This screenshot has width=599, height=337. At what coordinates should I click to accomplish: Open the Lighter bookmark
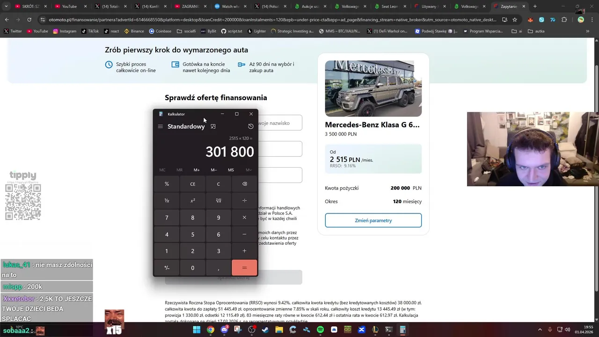[x=256, y=31]
